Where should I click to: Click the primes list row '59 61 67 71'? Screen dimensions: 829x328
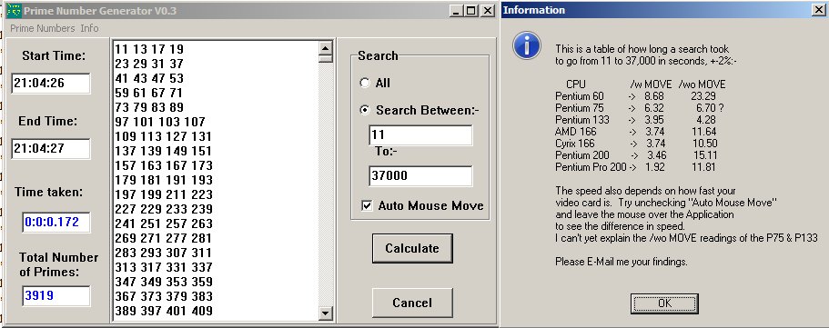tap(149, 93)
